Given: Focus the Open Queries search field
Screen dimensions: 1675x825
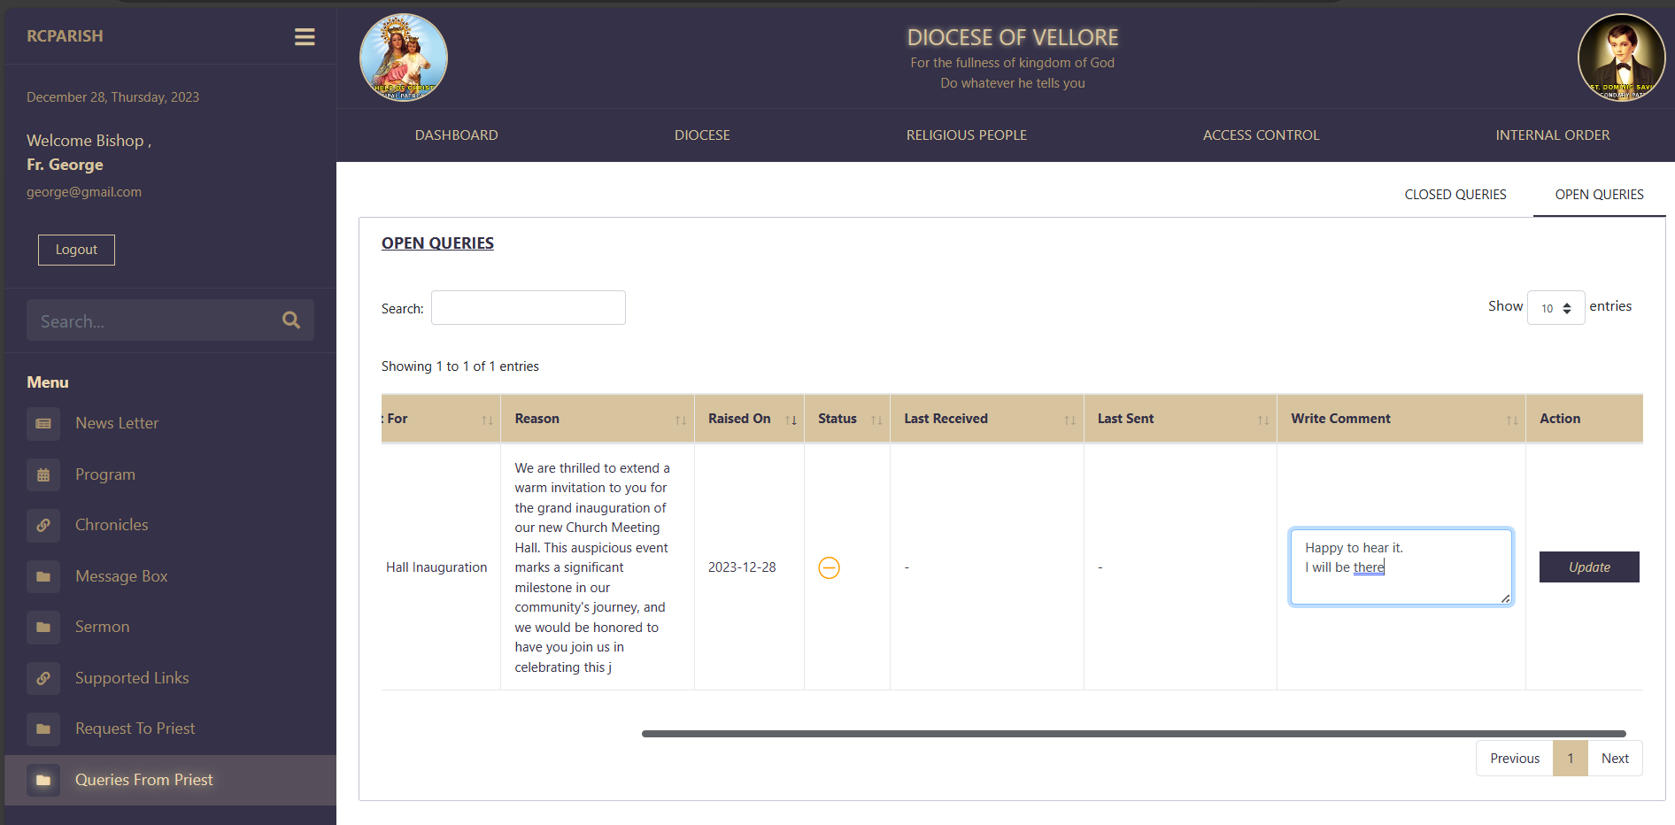Looking at the screenshot, I should [528, 308].
